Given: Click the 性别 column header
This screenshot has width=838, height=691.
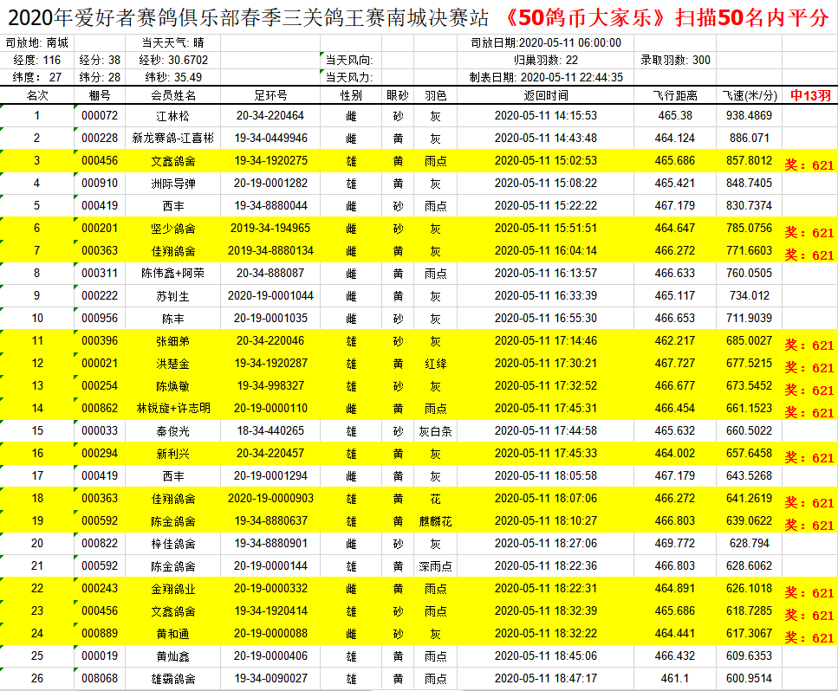Looking at the screenshot, I should (x=351, y=95).
